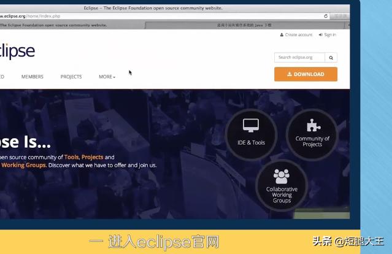
Task: Open the MEMBERS menu item
Action: tap(33, 77)
